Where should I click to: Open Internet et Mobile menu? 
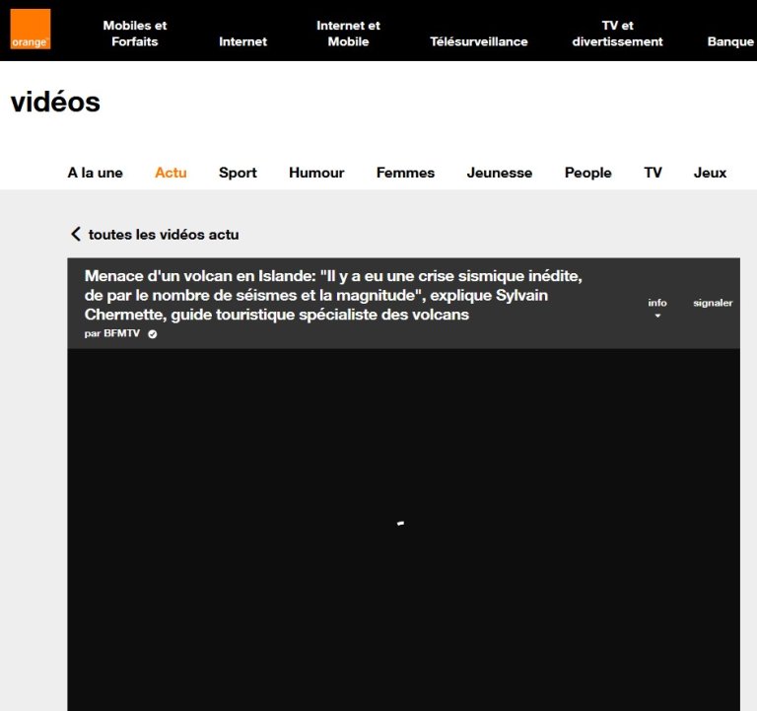(x=348, y=34)
